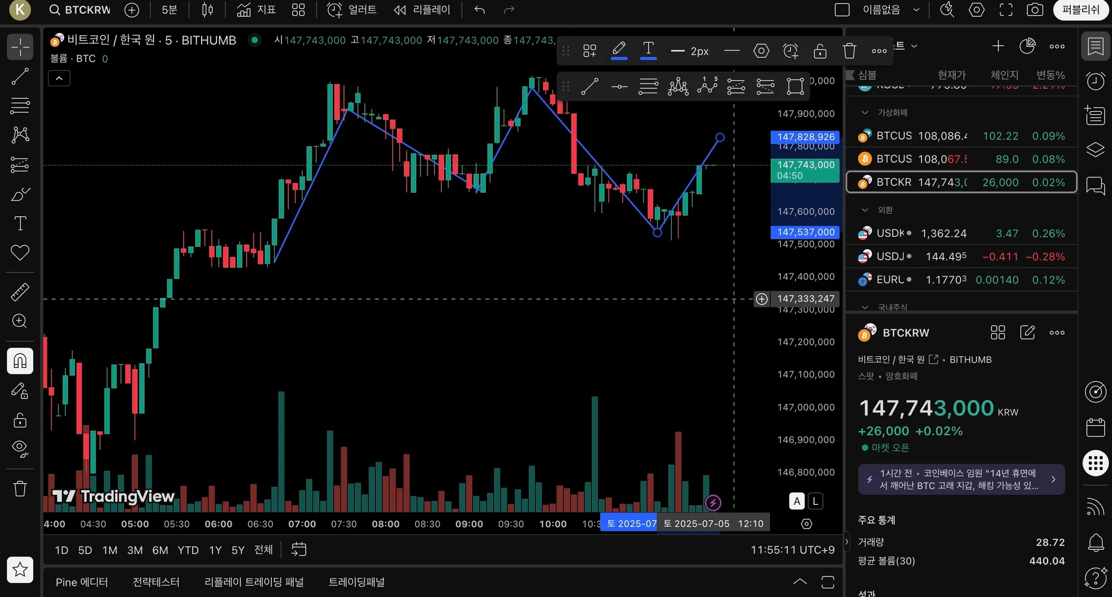Open the Pine 에디터 tab

(x=82, y=582)
